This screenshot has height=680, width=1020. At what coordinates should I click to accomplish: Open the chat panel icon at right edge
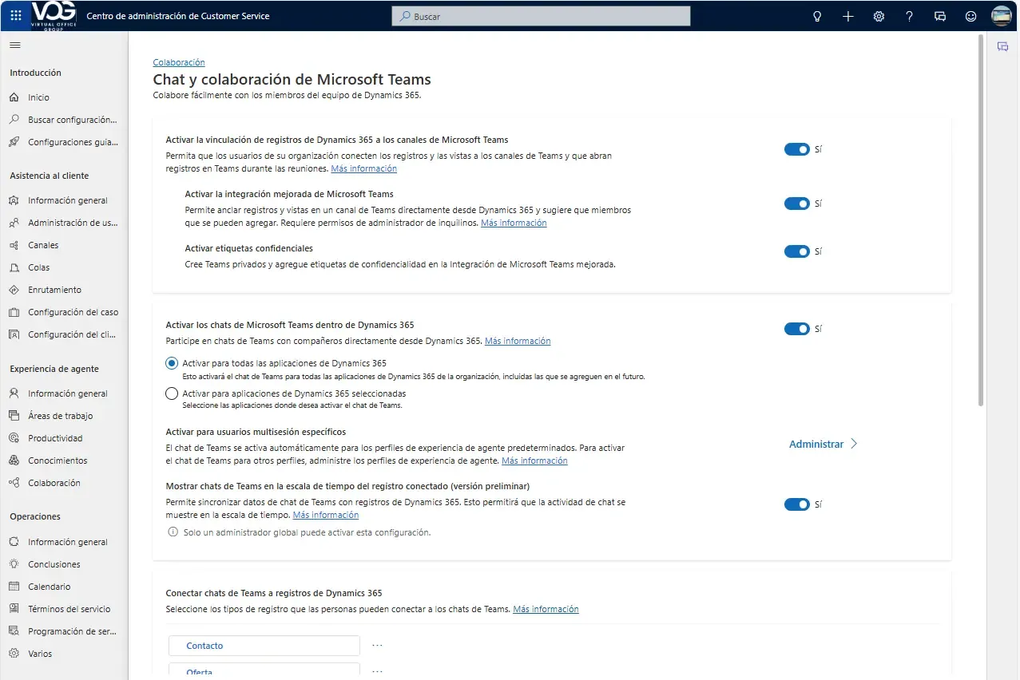(1002, 47)
